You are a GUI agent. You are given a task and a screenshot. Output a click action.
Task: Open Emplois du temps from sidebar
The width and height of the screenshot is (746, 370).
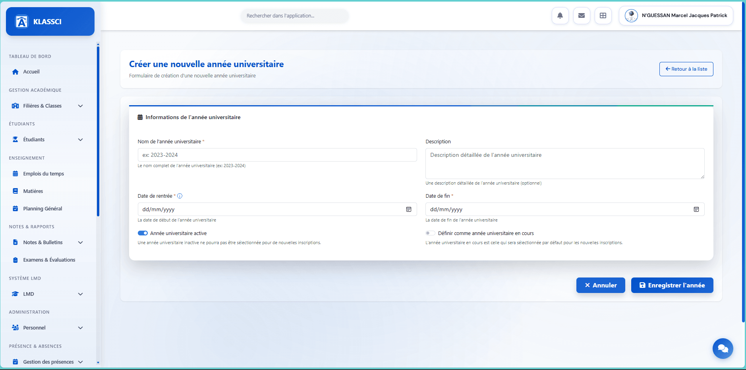43,173
